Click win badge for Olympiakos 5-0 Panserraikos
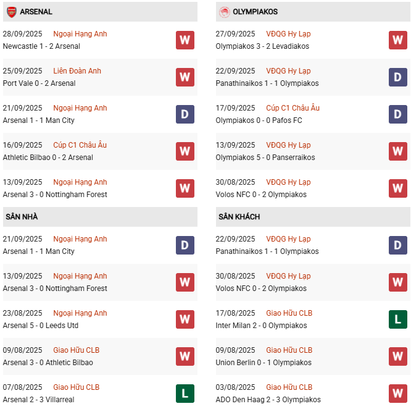Viewport: 411px width, 409px height. (397, 151)
